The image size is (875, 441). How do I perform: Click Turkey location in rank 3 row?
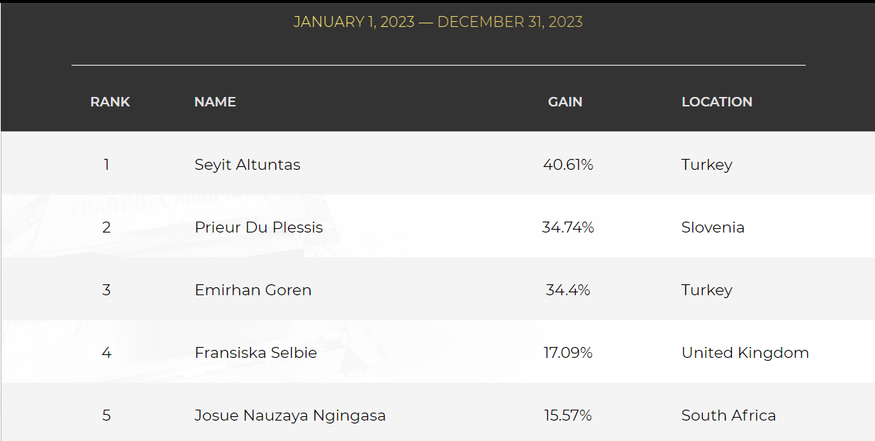coord(706,290)
